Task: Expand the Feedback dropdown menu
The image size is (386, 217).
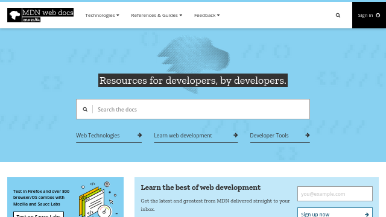Action: coord(207,15)
